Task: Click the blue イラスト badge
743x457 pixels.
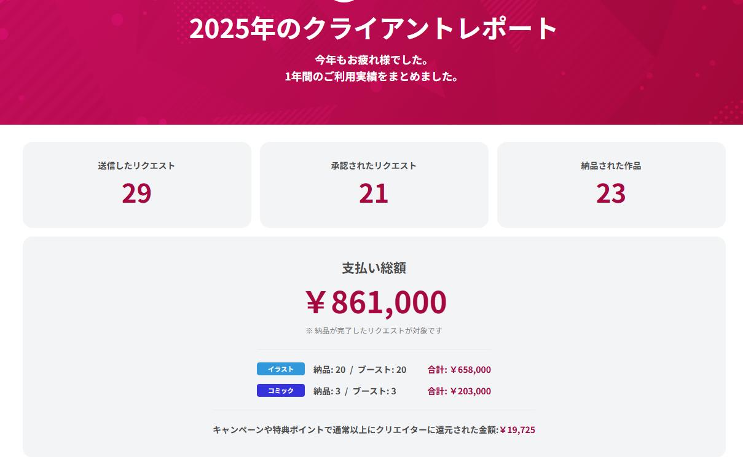Action: pos(281,369)
